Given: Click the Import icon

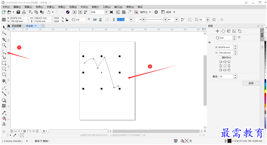Looking at the screenshot, I should point(74,12).
